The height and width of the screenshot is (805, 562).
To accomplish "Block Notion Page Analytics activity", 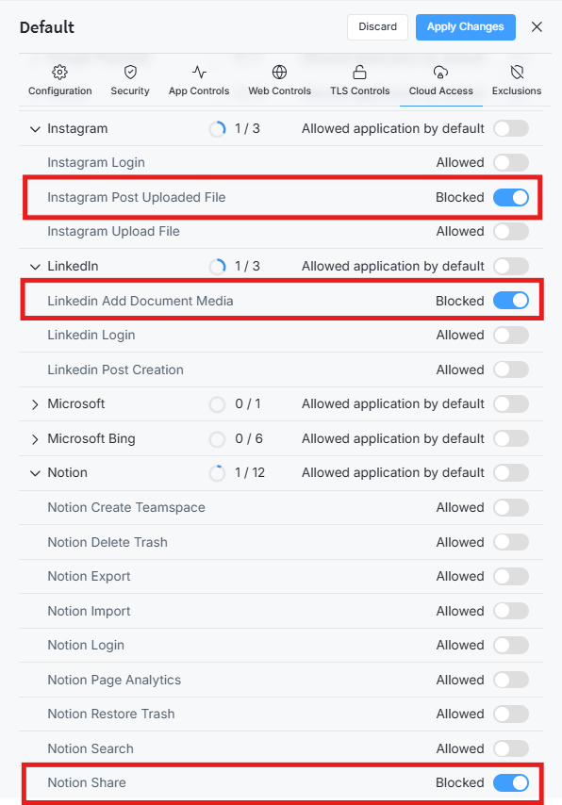I will pos(511,680).
